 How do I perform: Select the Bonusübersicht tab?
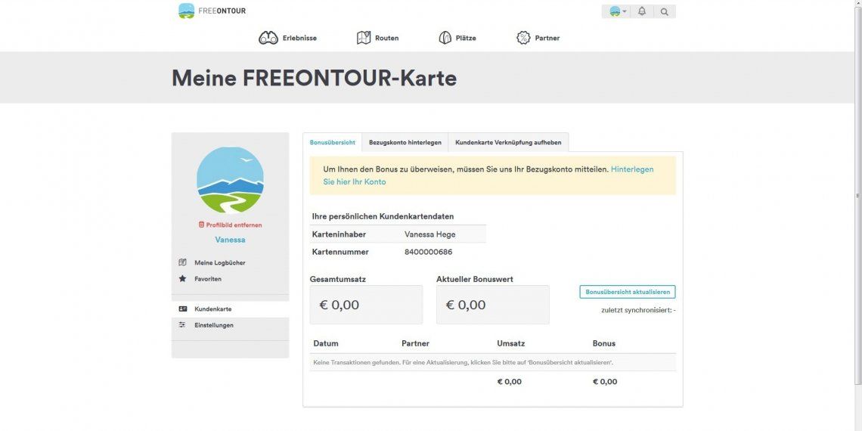(x=333, y=142)
